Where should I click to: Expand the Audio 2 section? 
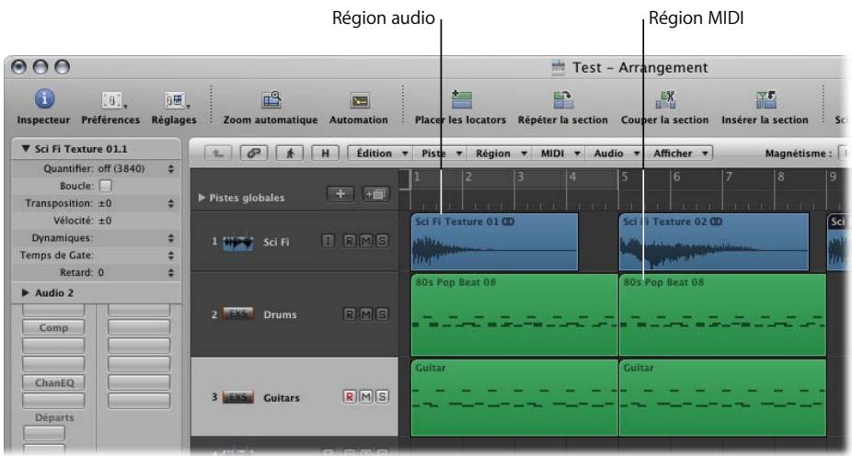(x=25, y=292)
